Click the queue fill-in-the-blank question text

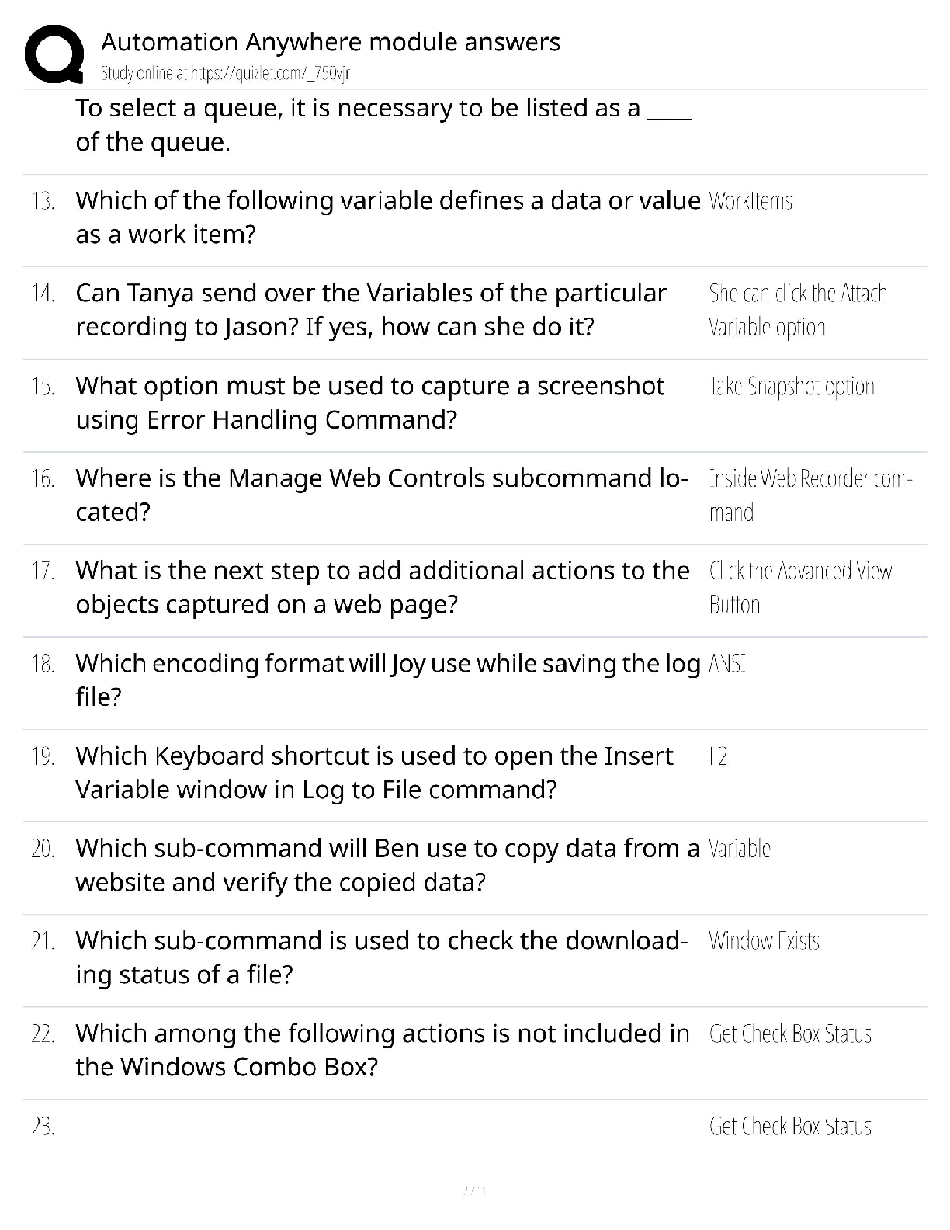[383, 125]
